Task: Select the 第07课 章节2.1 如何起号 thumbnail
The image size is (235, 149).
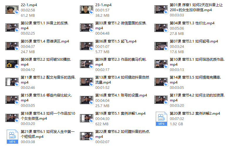Action: point(161,46)
